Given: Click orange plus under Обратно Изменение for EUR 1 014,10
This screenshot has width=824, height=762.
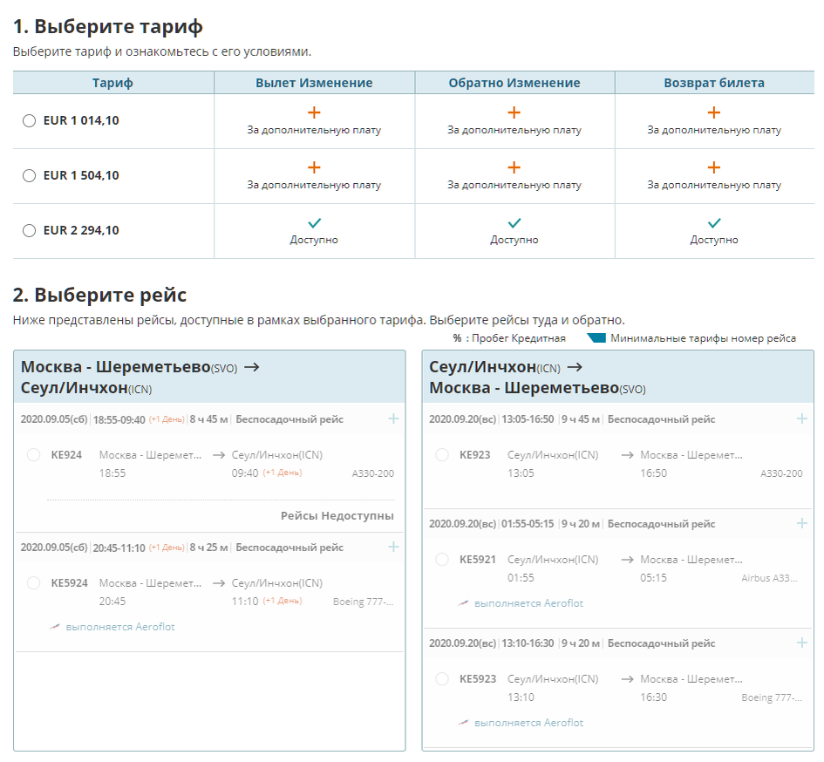Looking at the screenshot, I should pyautogui.click(x=514, y=112).
